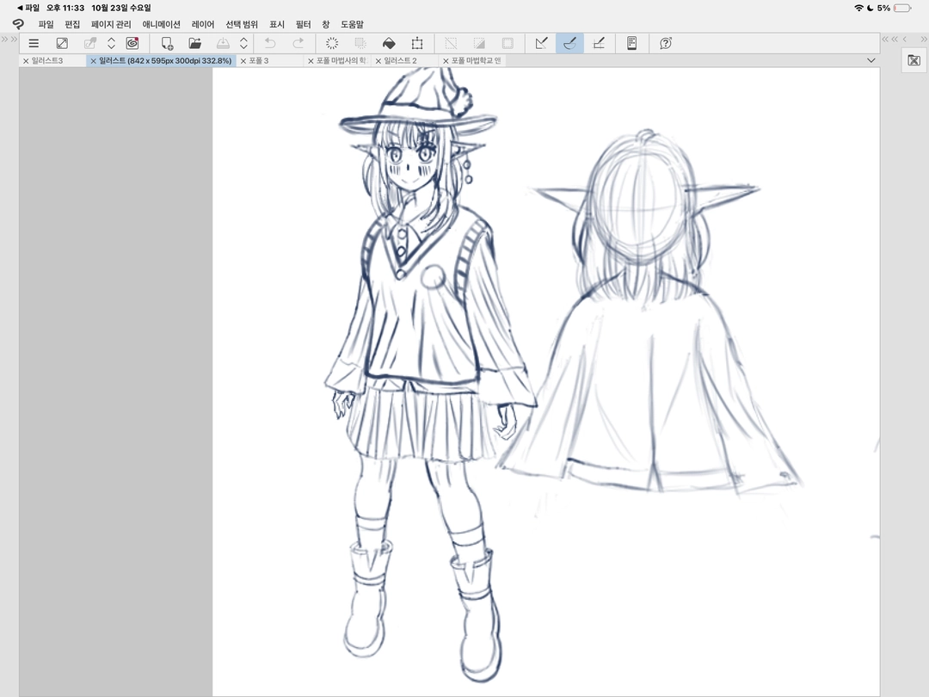The height and width of the screenshot is (697, 929).
Task: Toggle Snap to Ruler
Action: click(x=542, y=43)
